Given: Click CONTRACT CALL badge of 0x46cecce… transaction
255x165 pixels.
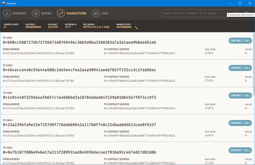Looking at the screenshot, I should (x=240, y=68).
